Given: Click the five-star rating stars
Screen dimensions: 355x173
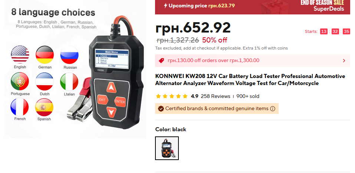Looking at the screenshot, I should point(172,96).
